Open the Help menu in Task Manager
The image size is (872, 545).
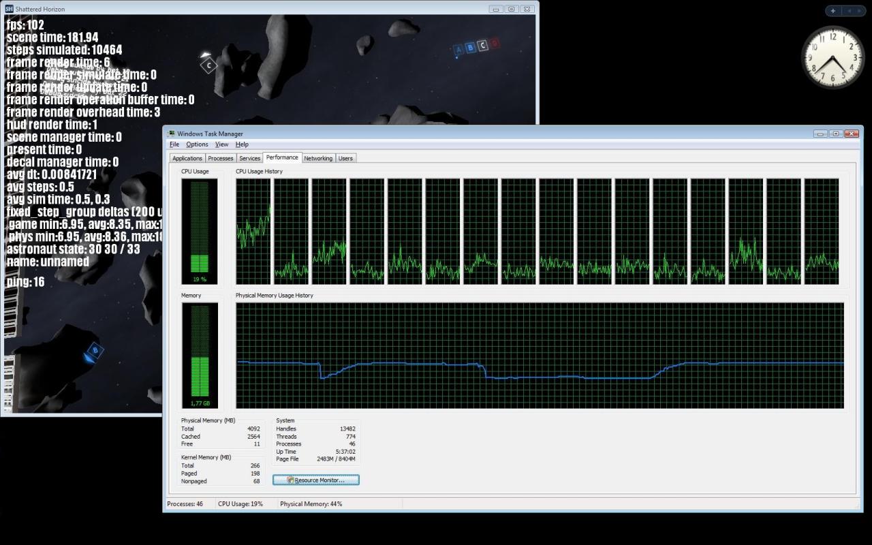point(242,144)
